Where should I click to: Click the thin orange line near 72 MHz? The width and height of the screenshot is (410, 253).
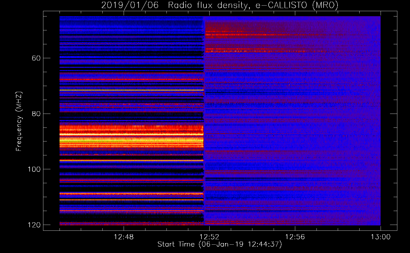tap(132, 90)
